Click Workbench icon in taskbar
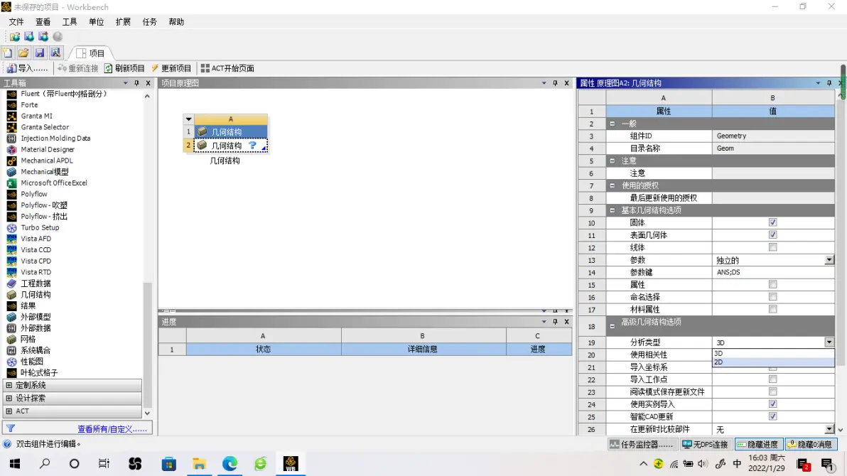Image resolution: width=847 pixels, height=476 pixels. tap(291, 464)
